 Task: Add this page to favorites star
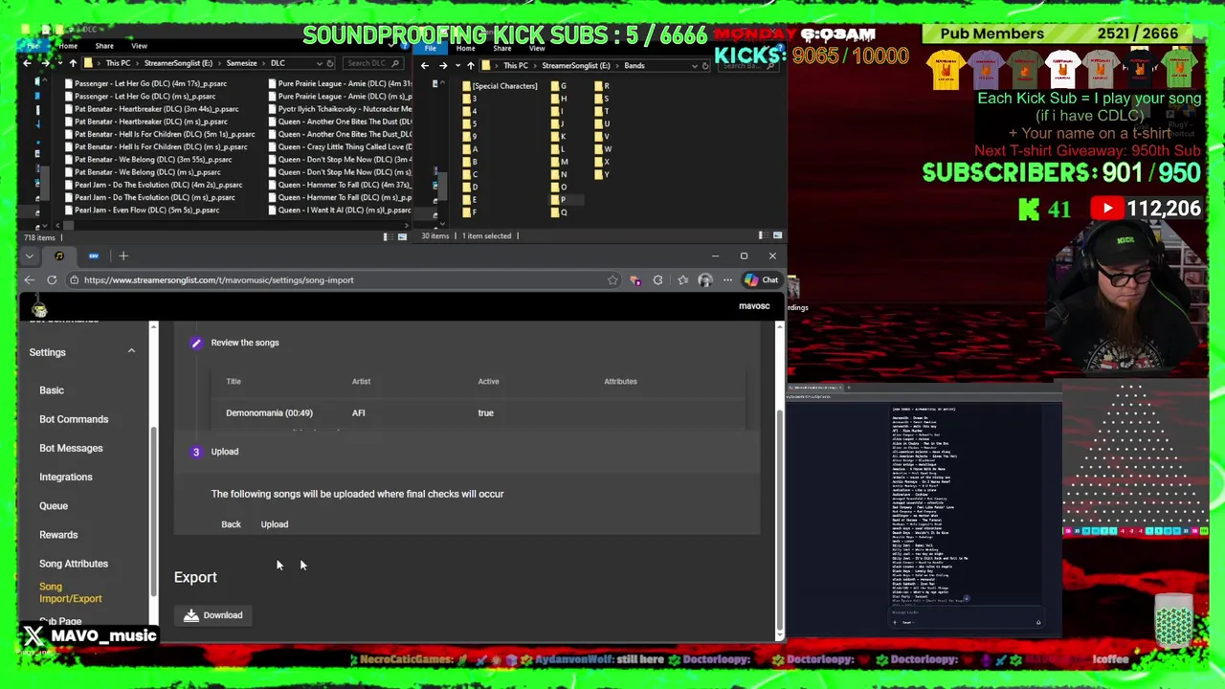(612, 280)
